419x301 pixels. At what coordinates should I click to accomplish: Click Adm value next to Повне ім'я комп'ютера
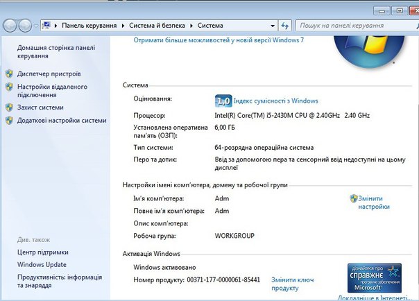(222, 211)
